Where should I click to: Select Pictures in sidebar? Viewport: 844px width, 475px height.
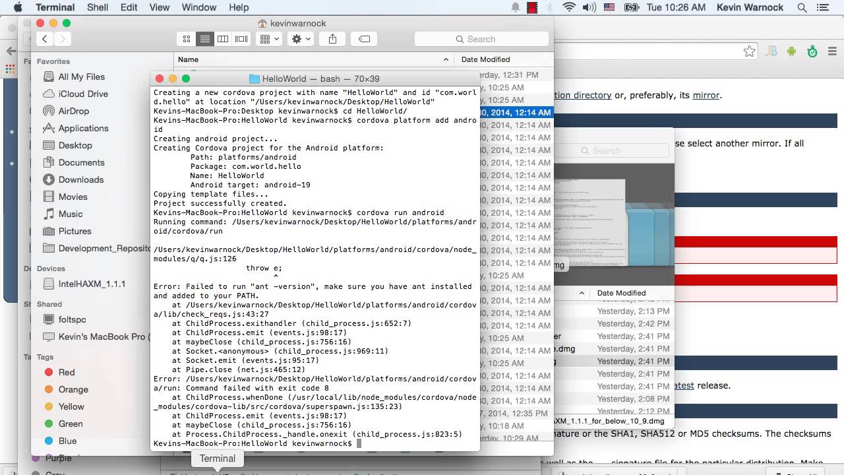[75, 231]
